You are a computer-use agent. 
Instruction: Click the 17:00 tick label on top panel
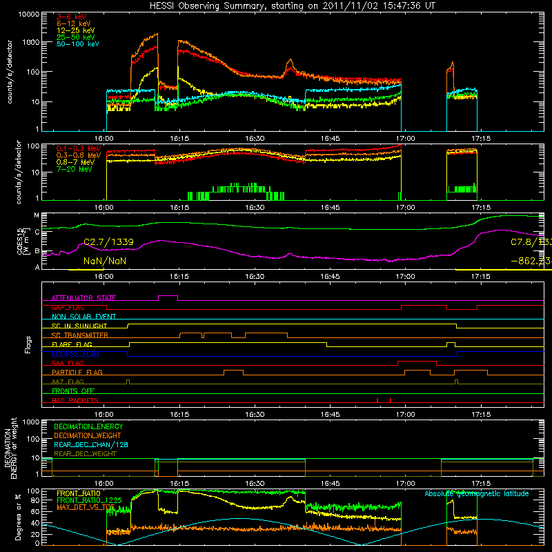point(405,139)
